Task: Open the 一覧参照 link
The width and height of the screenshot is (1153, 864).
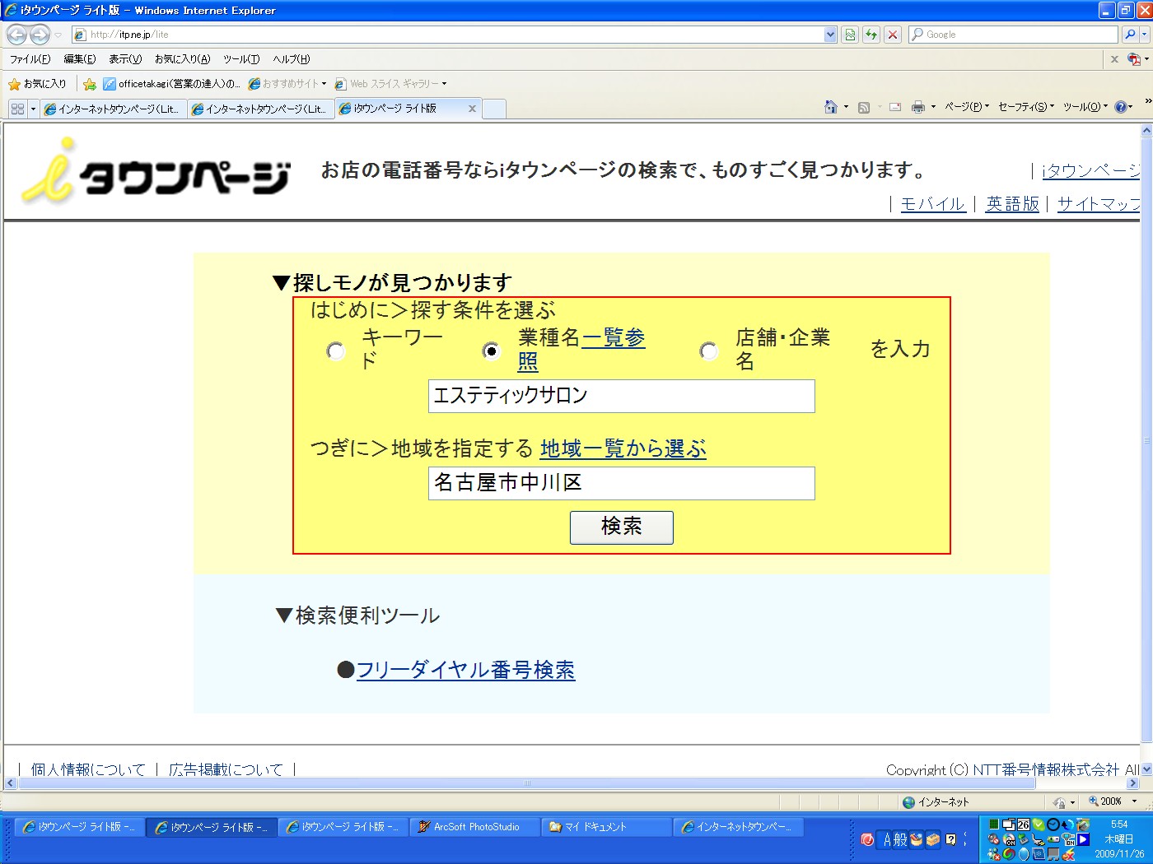Action: (x=613, y=338)
